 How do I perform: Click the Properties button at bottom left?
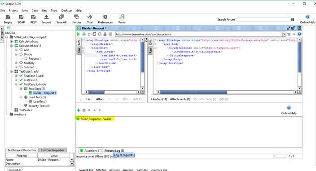(x=15, y=170)
